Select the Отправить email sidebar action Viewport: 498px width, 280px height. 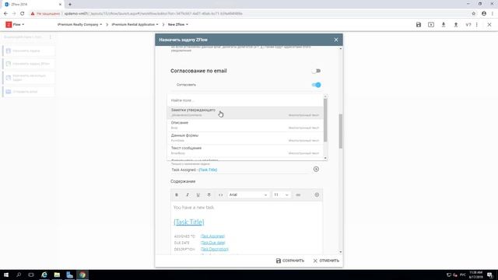point(29,92)
